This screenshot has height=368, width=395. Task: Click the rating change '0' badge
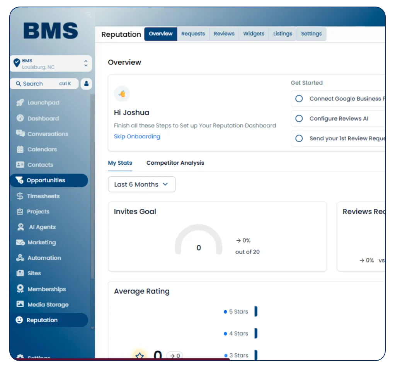[175, 355]
